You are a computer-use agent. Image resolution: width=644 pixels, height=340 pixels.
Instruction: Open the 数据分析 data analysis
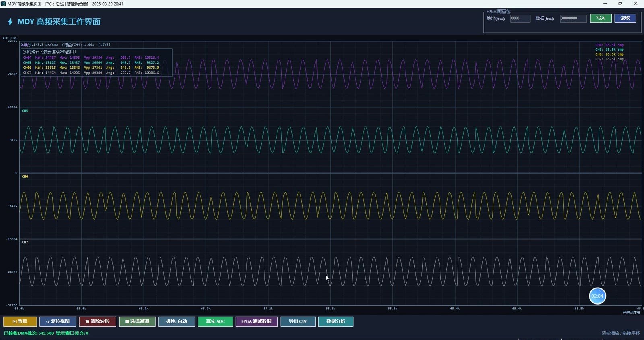click(336, 321)
